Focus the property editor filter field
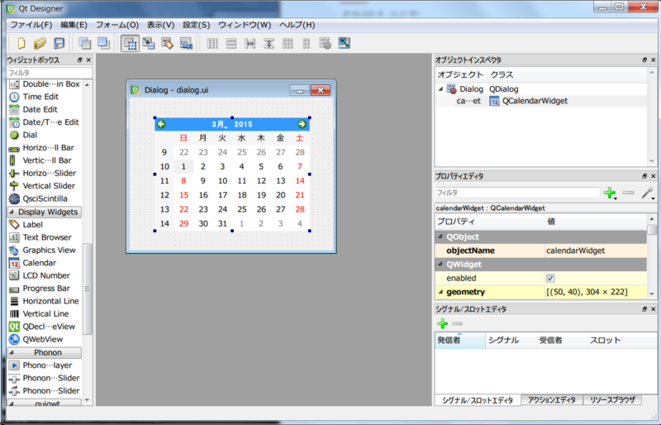This screenshot has height=425, width=661. click(x=517, y=193)
